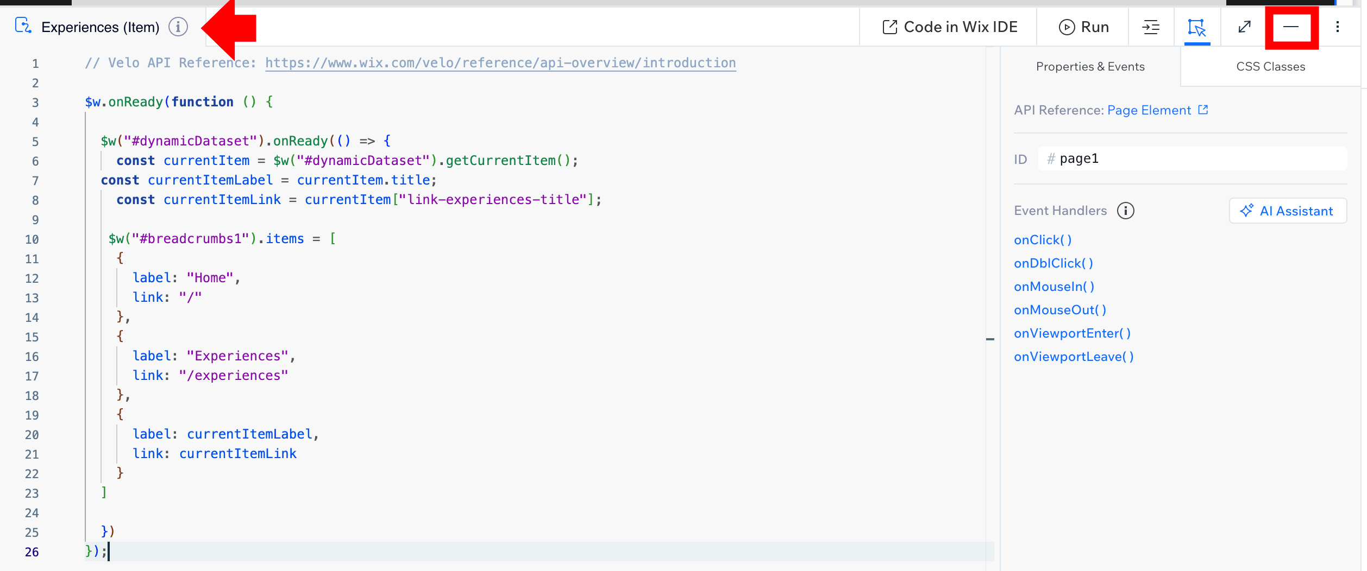Open the info icon beside Experiences (Item)
The width and height of the screenshot is (1367, 571).
pyautogui.click(x=178, y=26)
